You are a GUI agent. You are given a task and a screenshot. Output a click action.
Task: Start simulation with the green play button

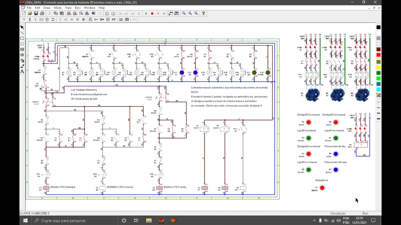(146, 13)
